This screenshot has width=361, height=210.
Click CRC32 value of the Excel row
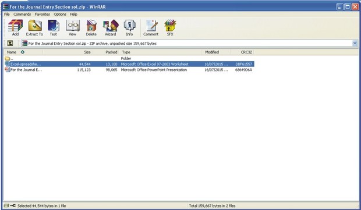[243, 64]
